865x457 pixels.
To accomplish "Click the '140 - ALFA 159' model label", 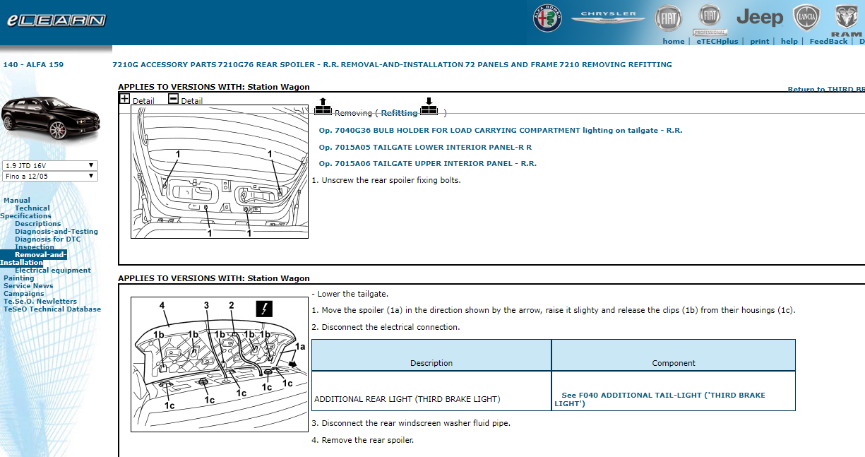I will click(33, 65).
